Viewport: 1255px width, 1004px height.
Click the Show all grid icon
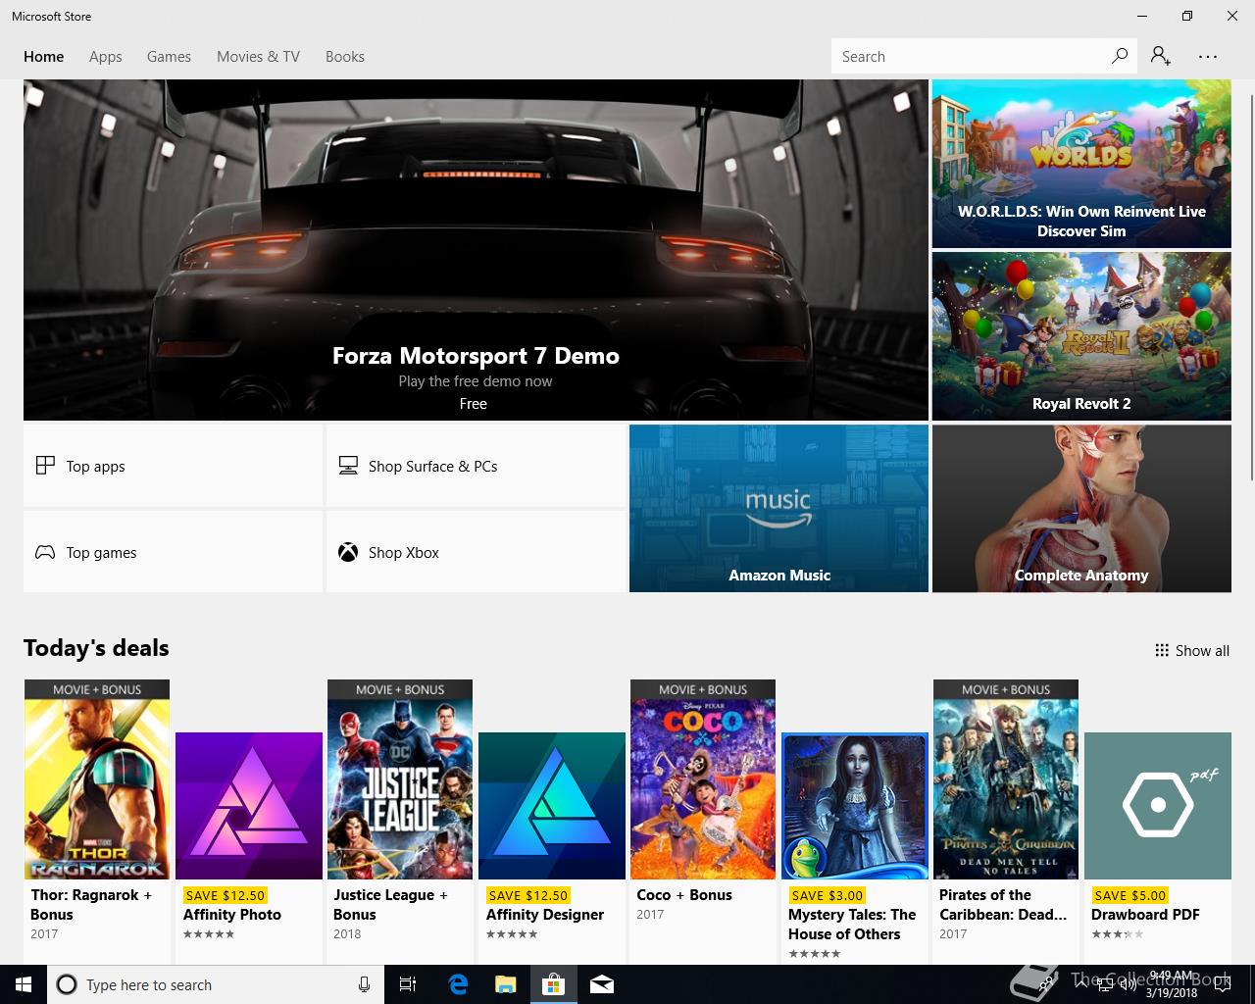[1162, 650]
